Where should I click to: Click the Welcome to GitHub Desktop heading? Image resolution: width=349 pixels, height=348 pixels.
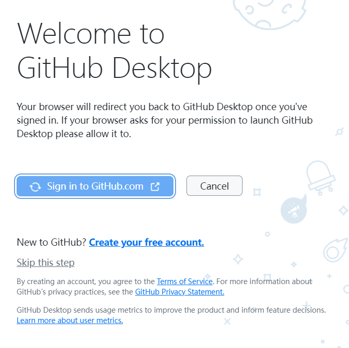[114, 51]
